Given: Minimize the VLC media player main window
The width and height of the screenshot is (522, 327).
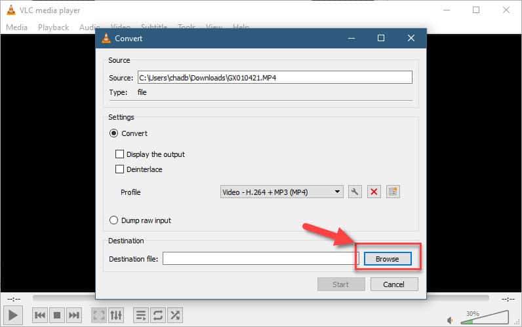Looking at the screenshot, I should (447, 10).
